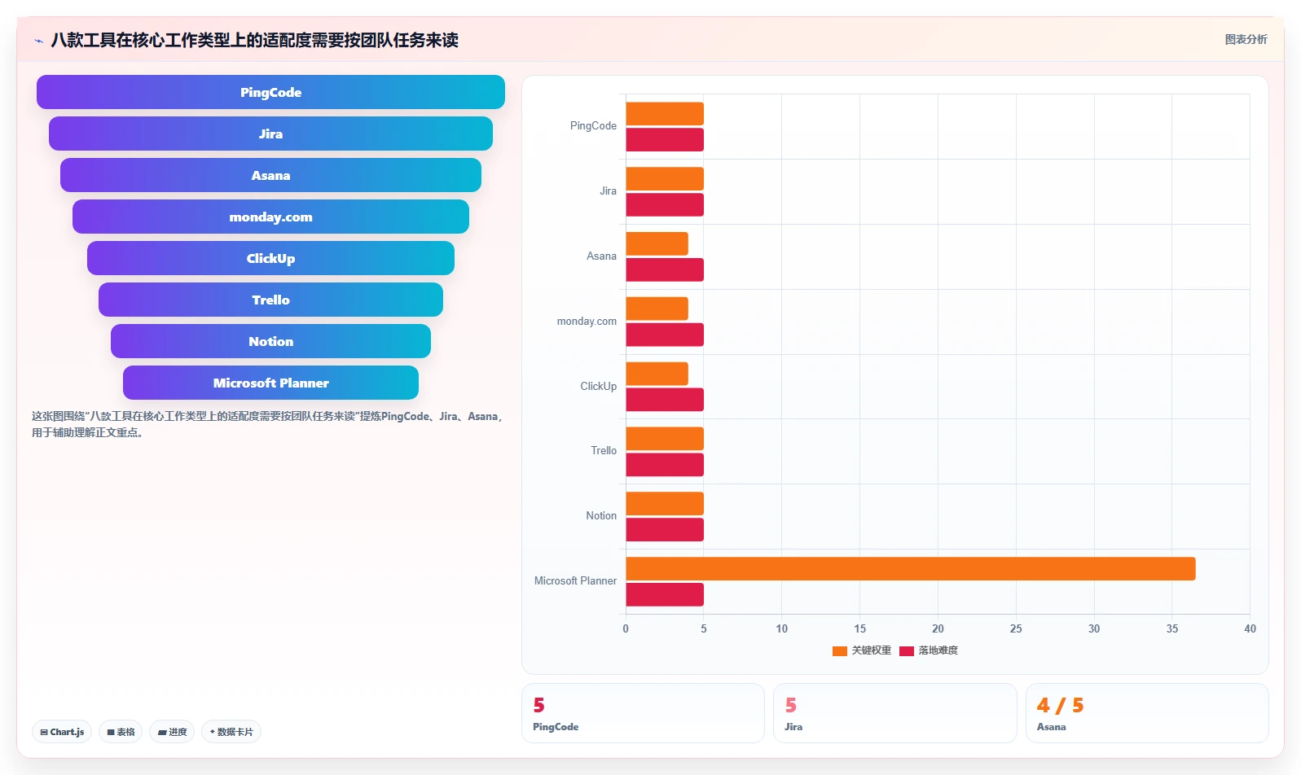Click Notion's red chart bar

tap(665, 530)
